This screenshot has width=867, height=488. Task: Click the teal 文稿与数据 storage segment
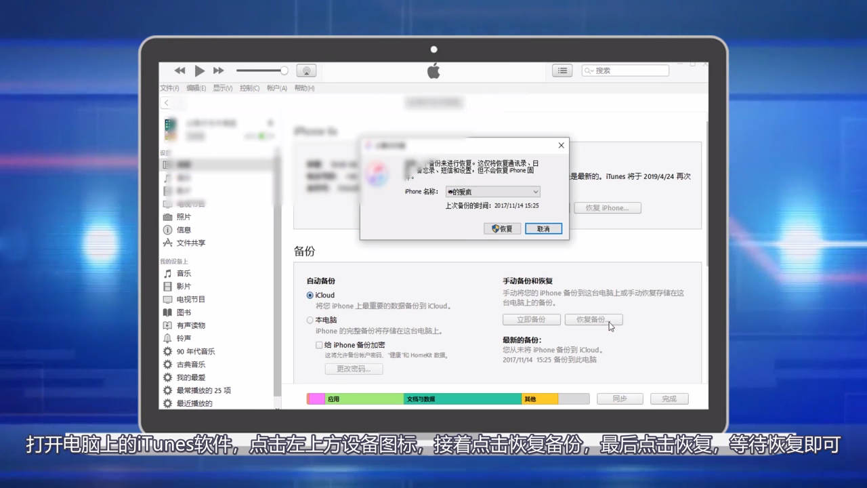coord(463,399)
